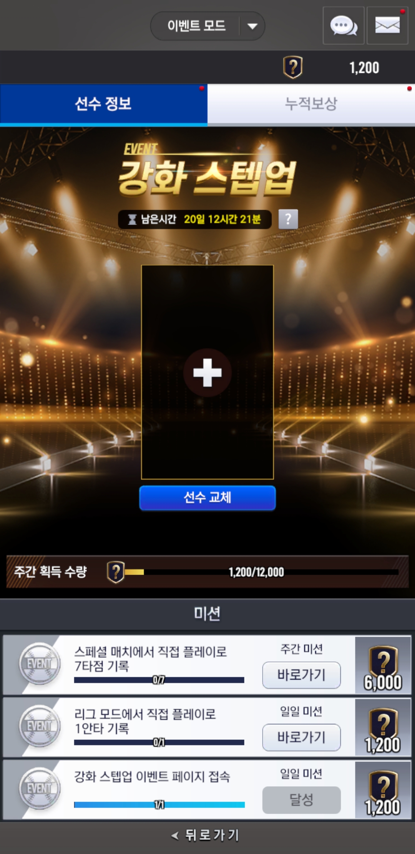
Task: Click the 1,200/12,000 weekly progress bar
Action: pyautogui.click(x=262, y=572)
